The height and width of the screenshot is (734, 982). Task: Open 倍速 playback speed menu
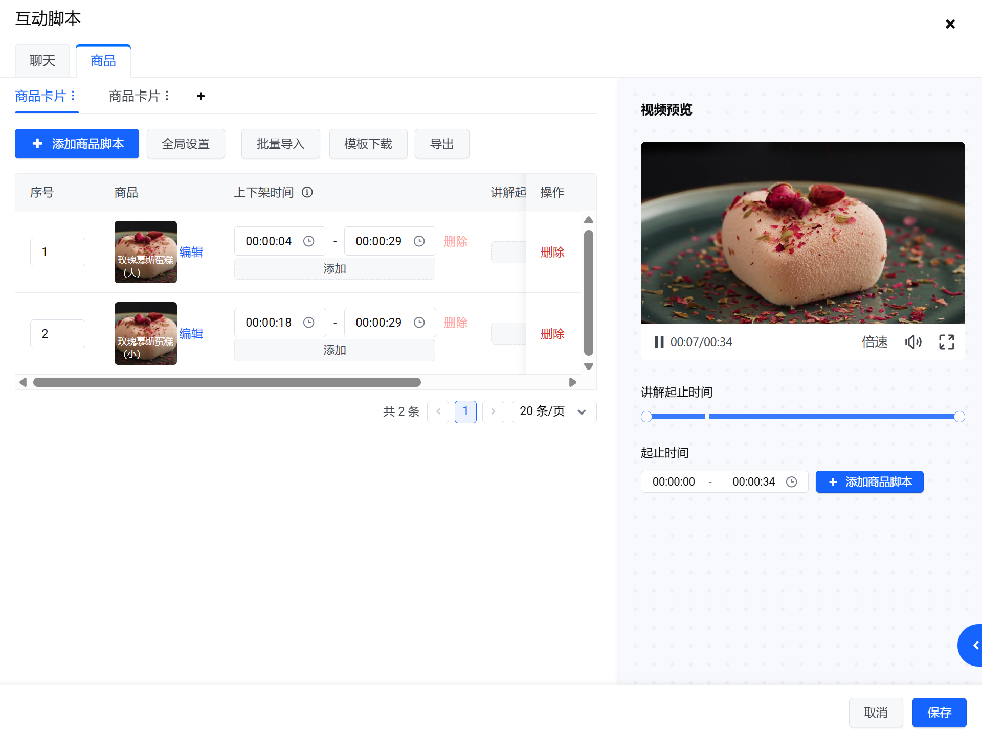pos(874,342)
